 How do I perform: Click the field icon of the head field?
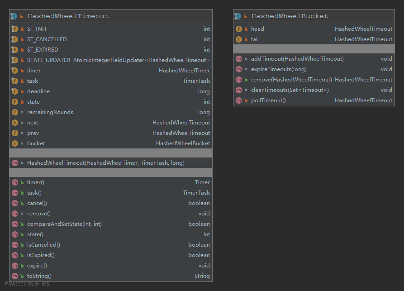(239, 29)
